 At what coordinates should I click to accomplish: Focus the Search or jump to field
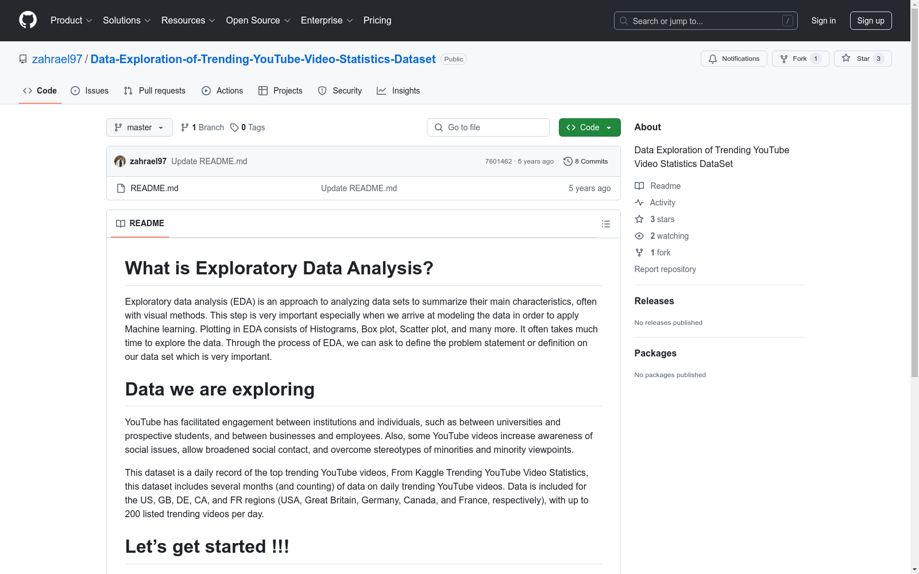point(706,21)
